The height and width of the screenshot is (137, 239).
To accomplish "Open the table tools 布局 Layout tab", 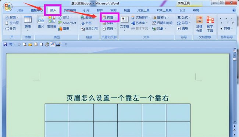I will tap(196, 10).
